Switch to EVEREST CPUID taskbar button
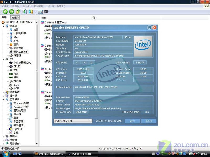The width and height of the screenshot is (210, 157). (x=82, y=154)
